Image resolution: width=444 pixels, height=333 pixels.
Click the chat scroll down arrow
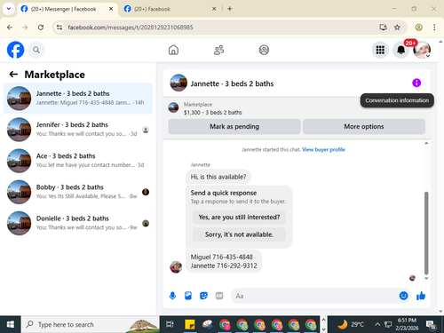coord(426,278)
